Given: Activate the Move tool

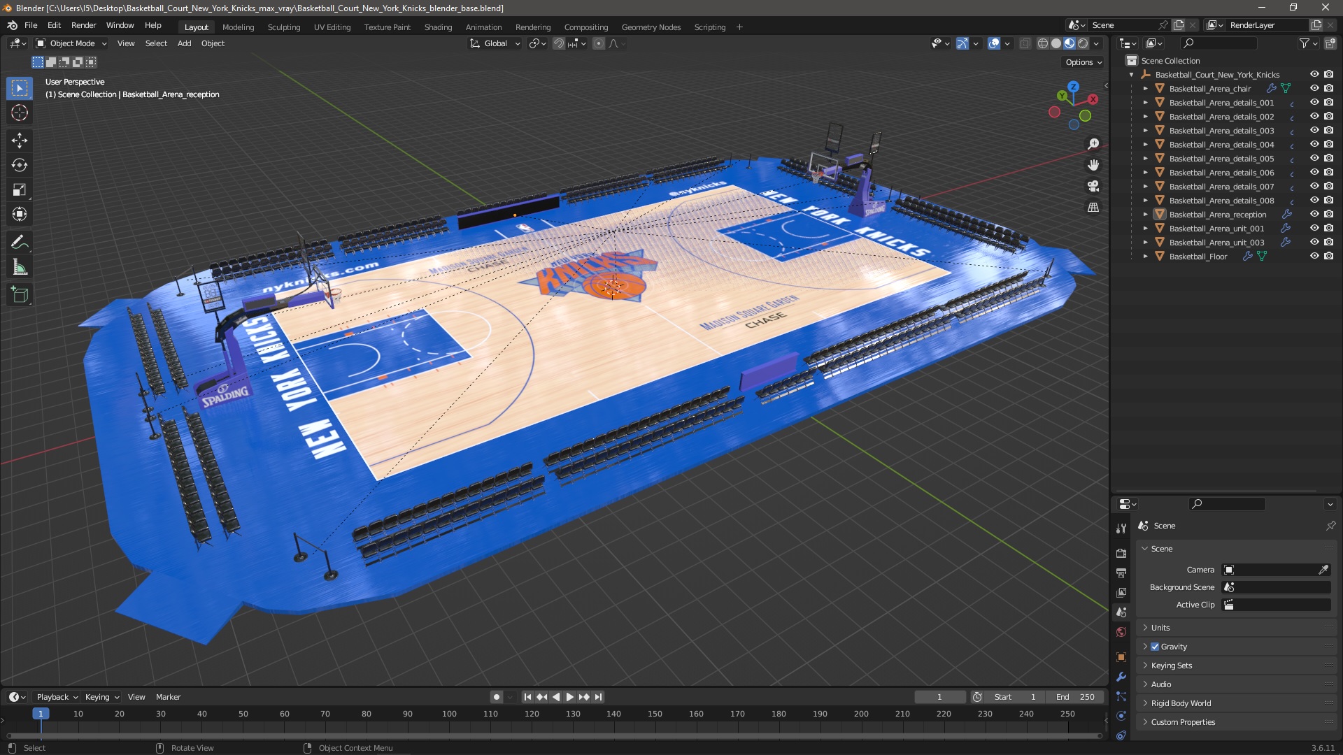Looking at the screenshot, I should pos(20,141).
